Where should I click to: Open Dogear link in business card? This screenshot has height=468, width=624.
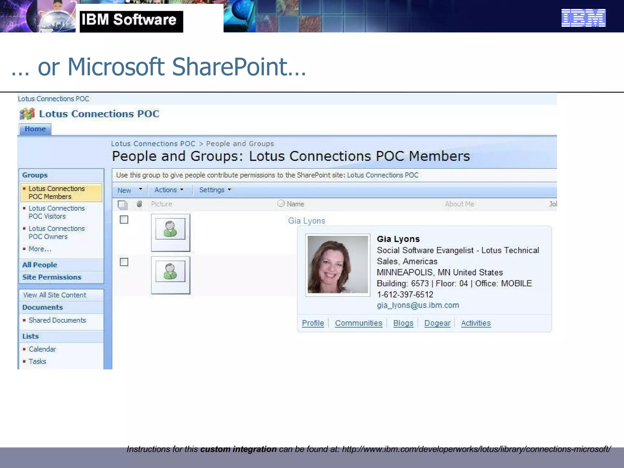pos(437,323)
